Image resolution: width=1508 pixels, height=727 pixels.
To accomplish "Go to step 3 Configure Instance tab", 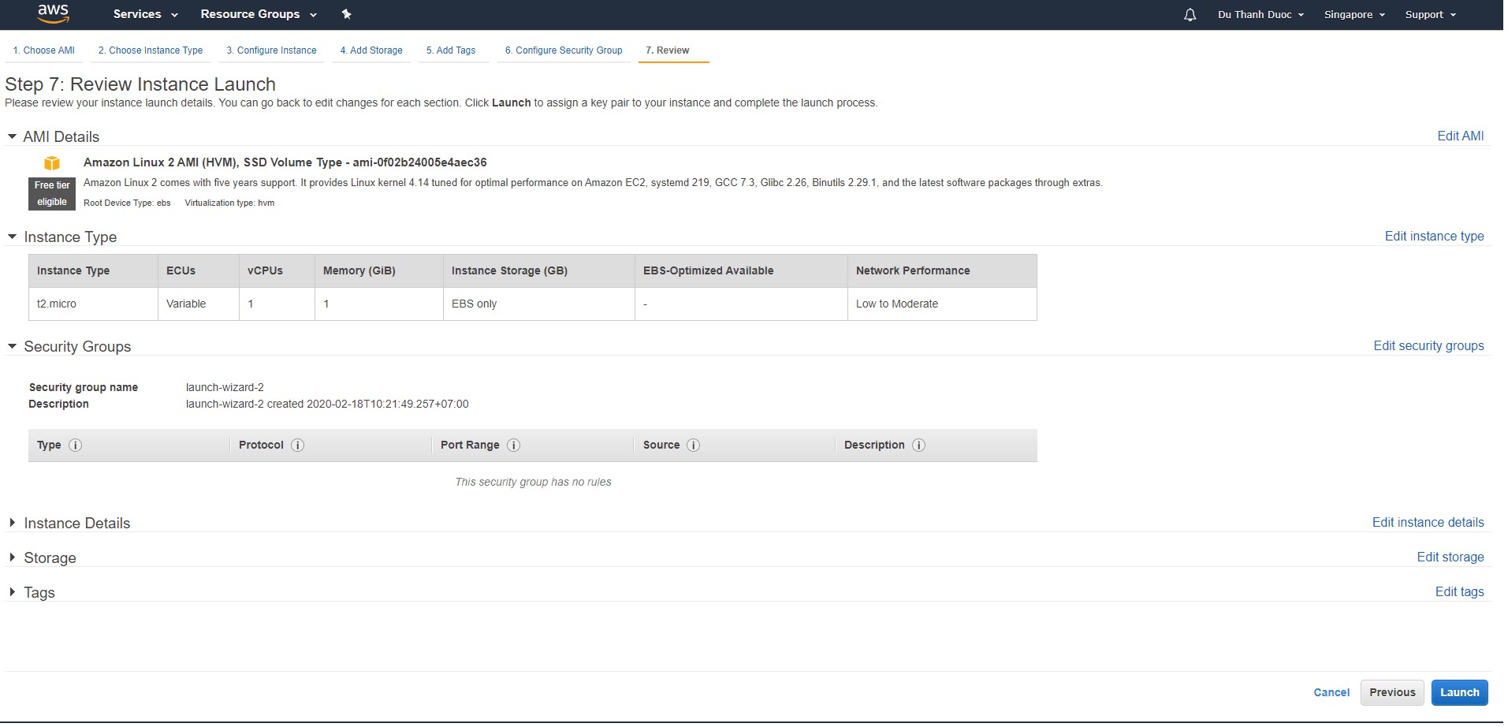I will tap(271, 50).
